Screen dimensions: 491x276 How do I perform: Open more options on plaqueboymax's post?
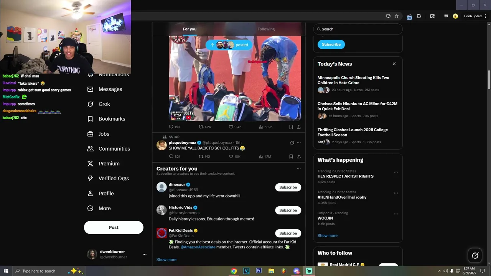299,143
